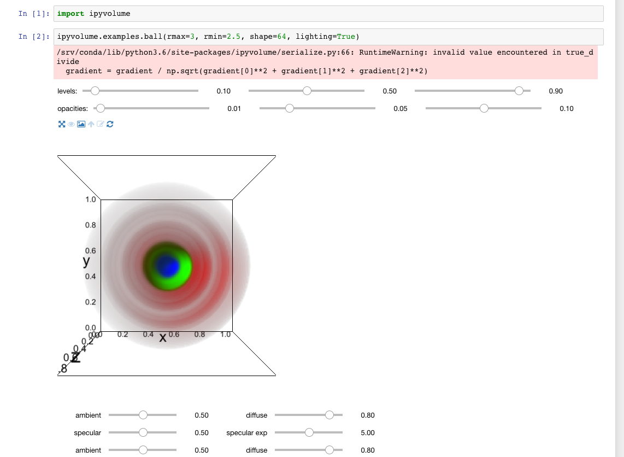Enter fullscreen mode via the expand-arrows icon
The height and width of the screenshot is (457, 624).
click(x=62, y=124)
